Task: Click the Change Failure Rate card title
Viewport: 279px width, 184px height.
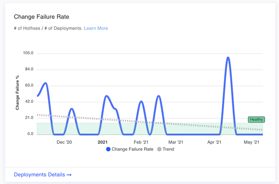Action: tap(41, 17)
